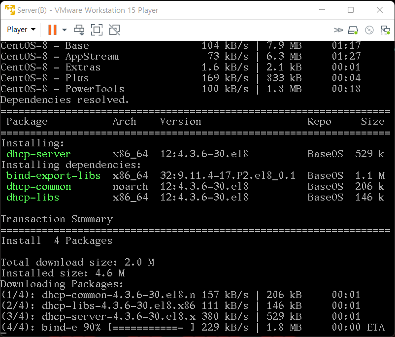
Task: Click the 'Package' column header
Action: click(x=27, y=122)
